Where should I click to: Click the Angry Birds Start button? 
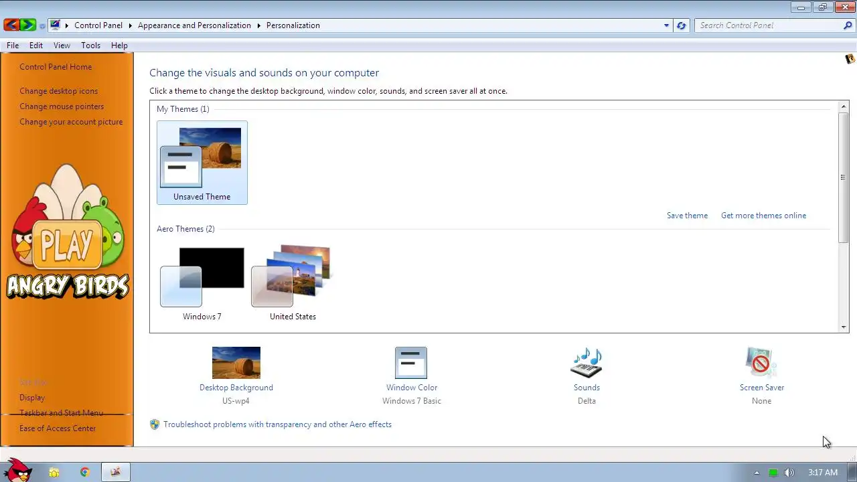pos(17,471)
